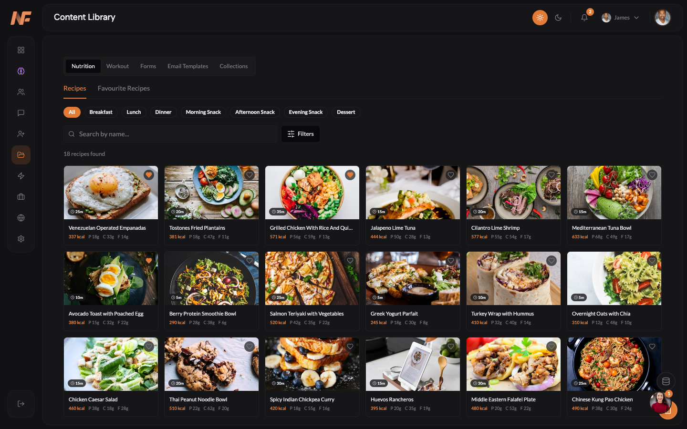
Task: Open the globe icon in sidebar
Action: (x=21, y=217)
